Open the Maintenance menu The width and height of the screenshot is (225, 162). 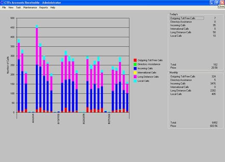(30, 7)
